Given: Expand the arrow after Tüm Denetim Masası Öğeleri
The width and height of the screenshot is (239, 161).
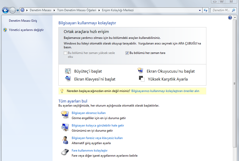Looking at the screenshot, I should (99, 10).
